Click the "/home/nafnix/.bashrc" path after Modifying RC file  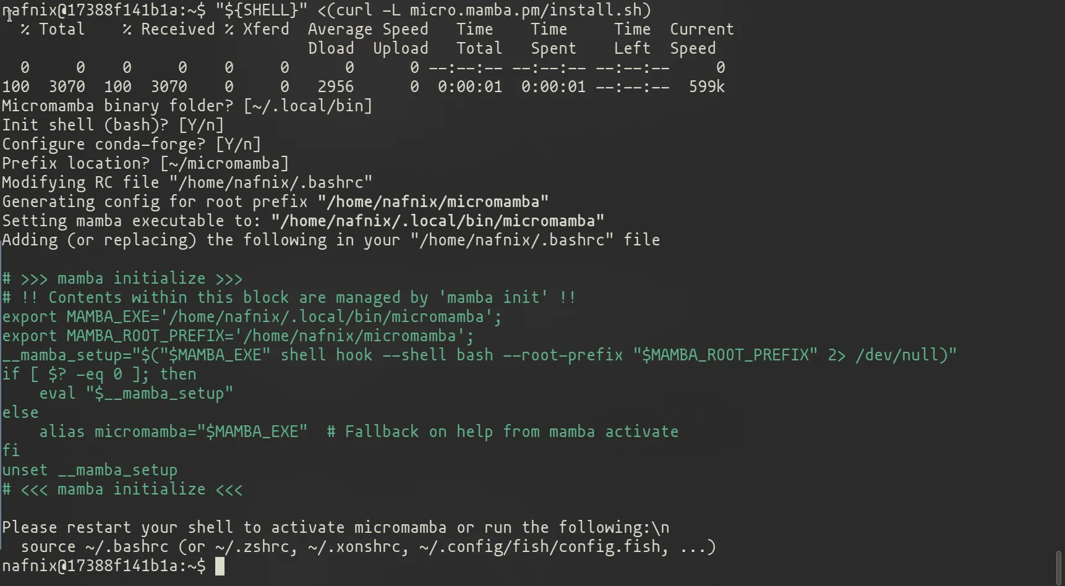pyautogui.click(x=271, y=183)
